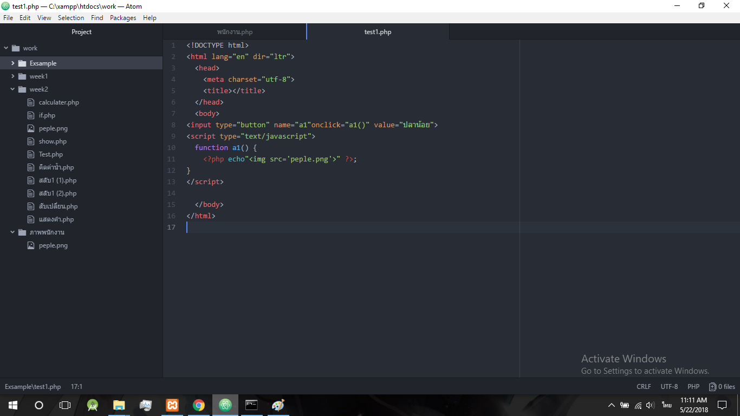Image resolution: width=740 pixels, height=416 pixels.
Task: Click the week2 folder icon
Action: (x=22, y=89)
